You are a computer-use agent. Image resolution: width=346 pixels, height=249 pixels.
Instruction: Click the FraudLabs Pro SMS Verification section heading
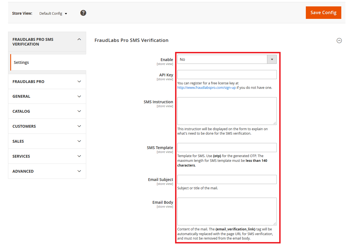click(131, 40)
